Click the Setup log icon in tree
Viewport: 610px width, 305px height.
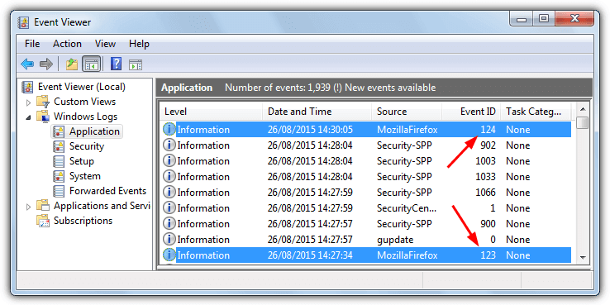[59, 161]
